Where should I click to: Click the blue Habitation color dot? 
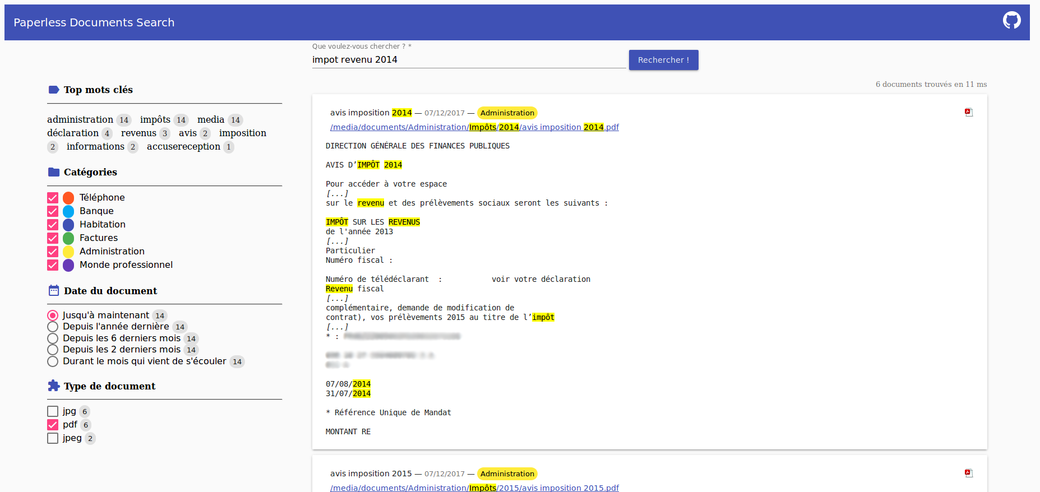click(x=68, y=225)
